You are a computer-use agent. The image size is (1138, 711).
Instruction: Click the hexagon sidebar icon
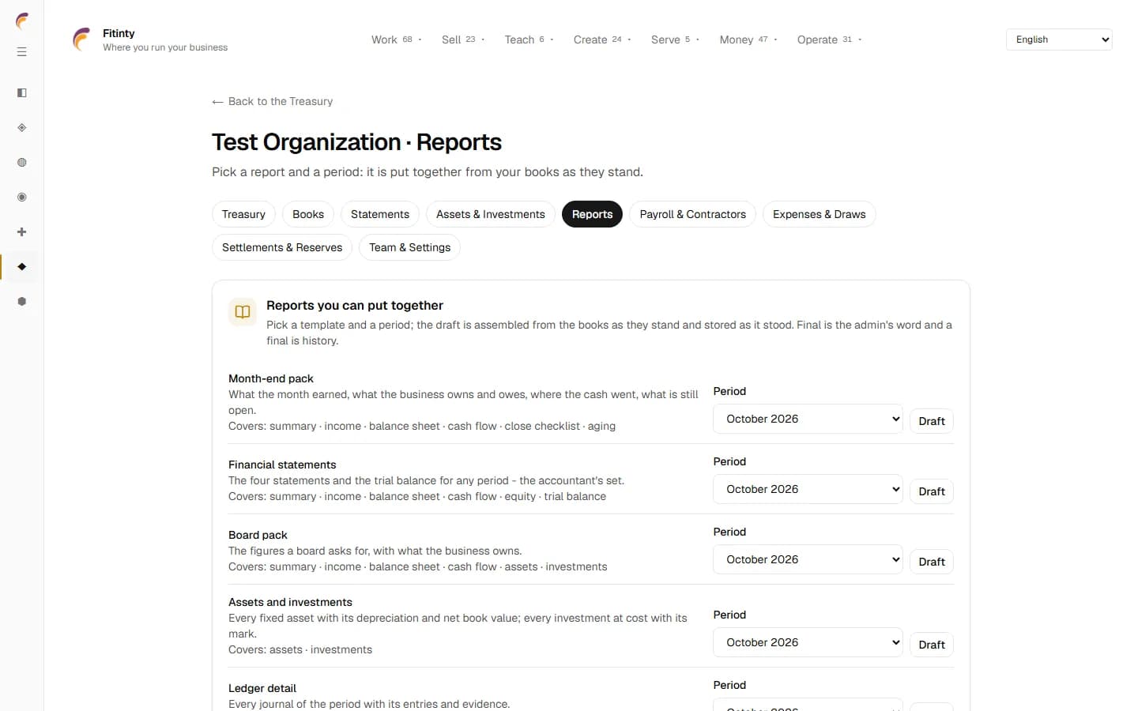pyautogui.click(x=22, y=302)
